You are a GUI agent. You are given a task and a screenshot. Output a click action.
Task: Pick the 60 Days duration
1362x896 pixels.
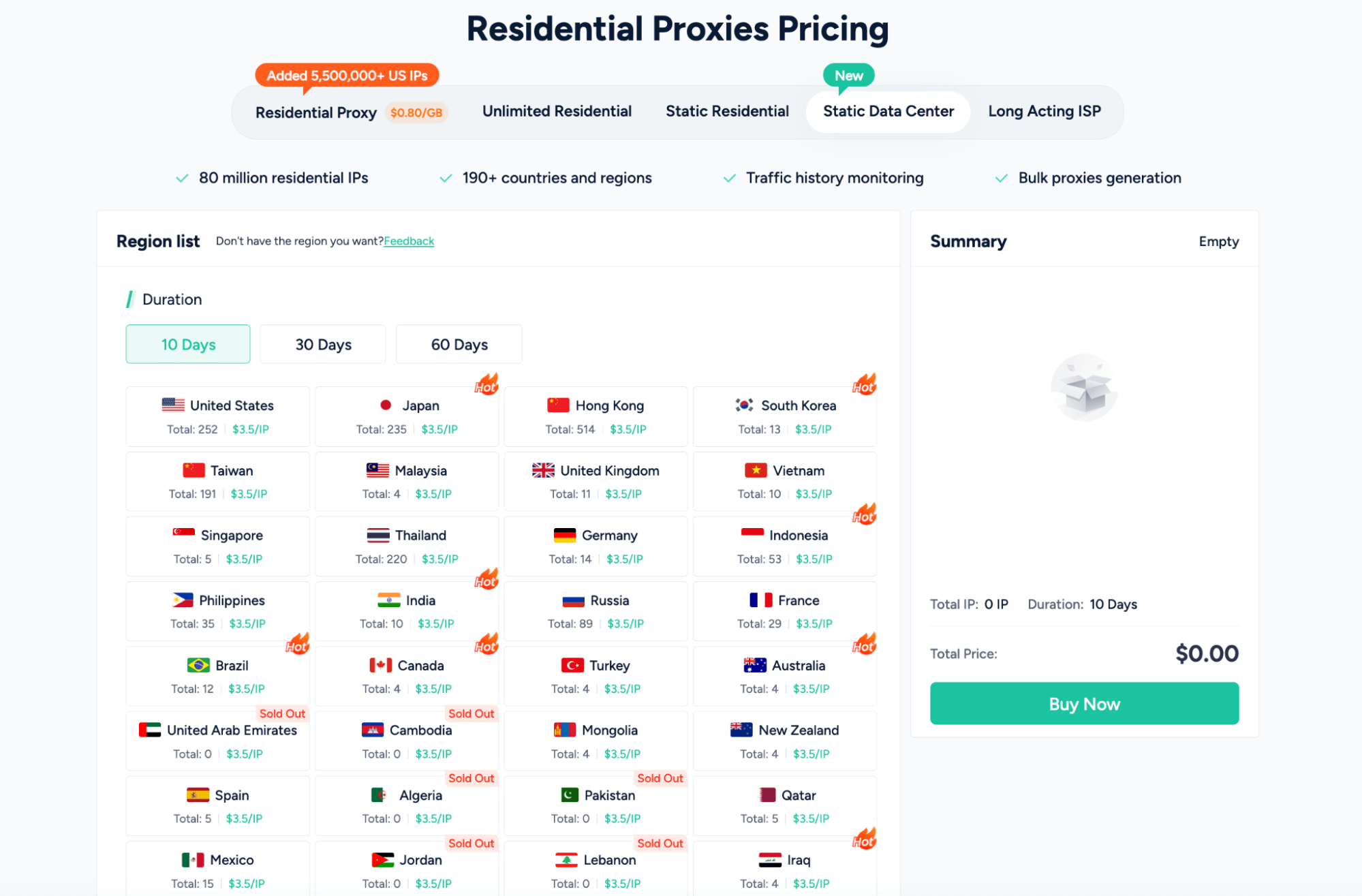(x=459, y=344)
